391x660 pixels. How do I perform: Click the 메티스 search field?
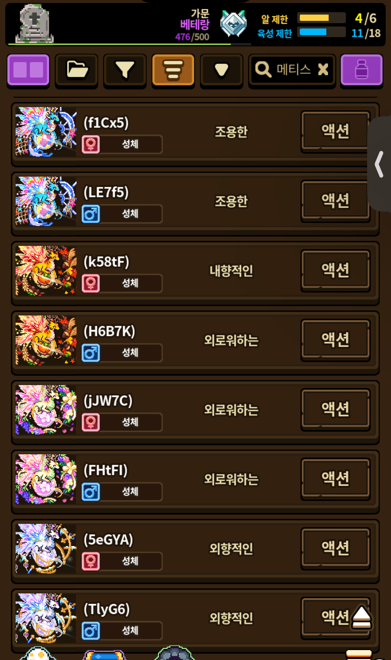click(x=292, y=70)
